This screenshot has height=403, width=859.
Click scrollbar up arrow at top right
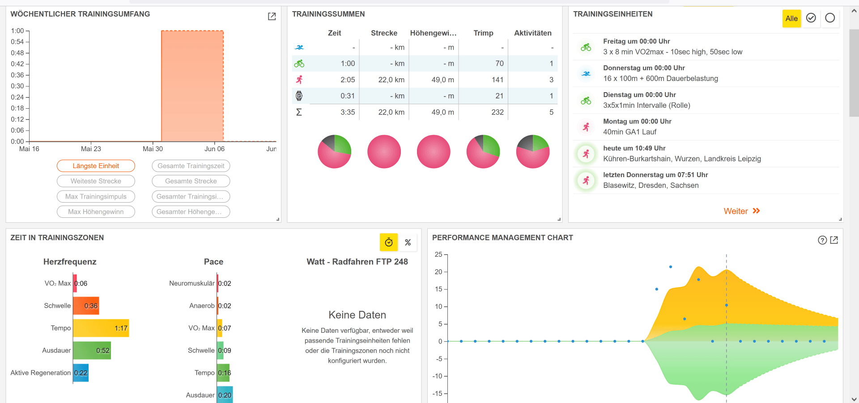coord(854,11)
